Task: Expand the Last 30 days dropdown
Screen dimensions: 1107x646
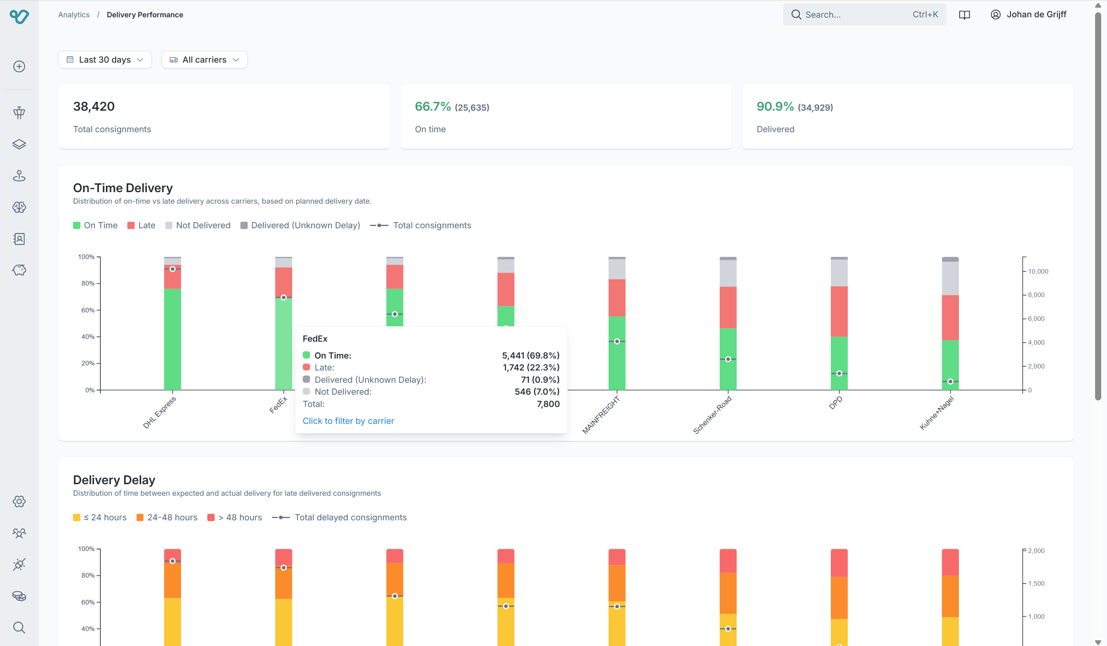Action: 105,60
